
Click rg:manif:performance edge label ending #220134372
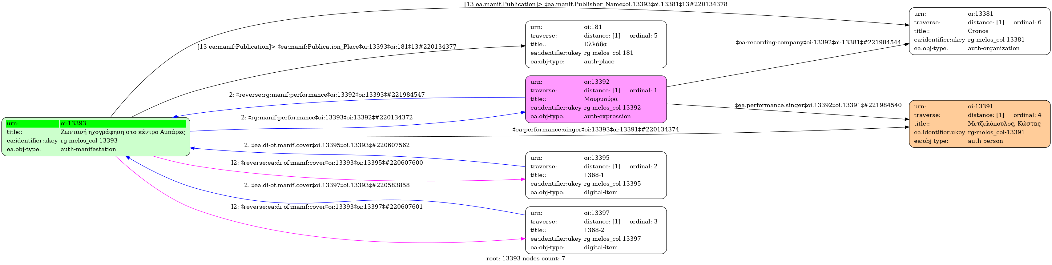coord(327,118)
